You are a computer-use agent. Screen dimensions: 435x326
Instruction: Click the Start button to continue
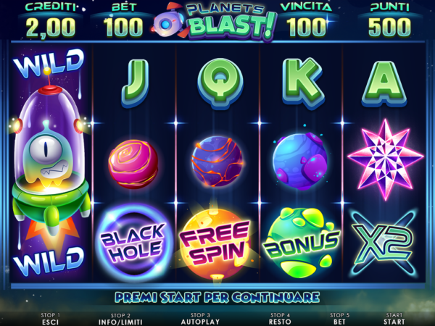tap(394, 319)
